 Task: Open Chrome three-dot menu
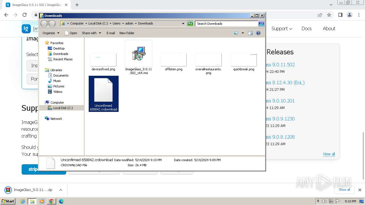[x=358, y=15]
